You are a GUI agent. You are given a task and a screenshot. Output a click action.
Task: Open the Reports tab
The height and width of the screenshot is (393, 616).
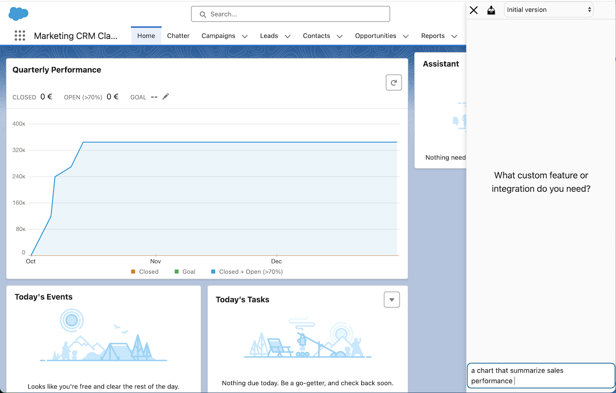tap(432, 36)
